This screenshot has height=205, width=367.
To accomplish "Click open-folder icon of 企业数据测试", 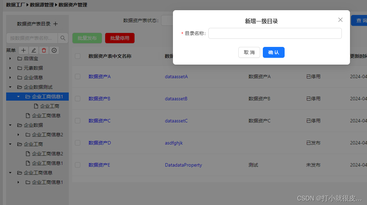I will click(20, 87).
